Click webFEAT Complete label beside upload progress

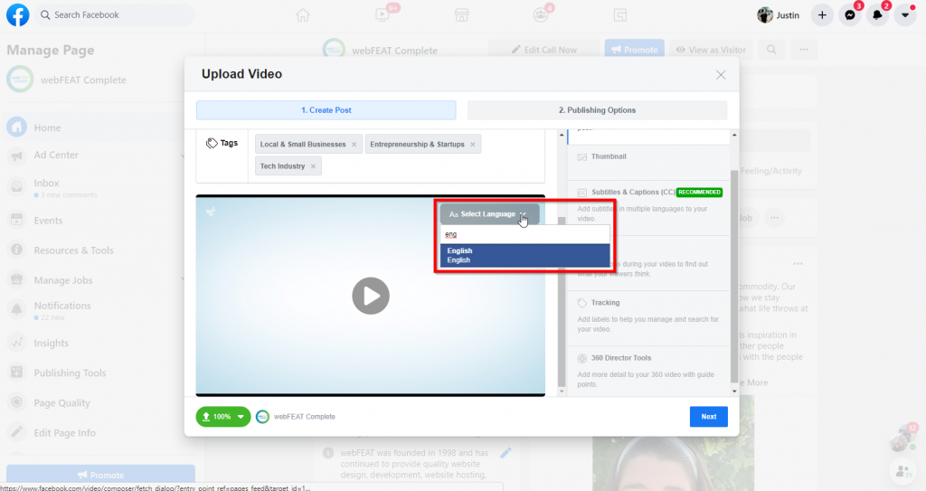304,417
